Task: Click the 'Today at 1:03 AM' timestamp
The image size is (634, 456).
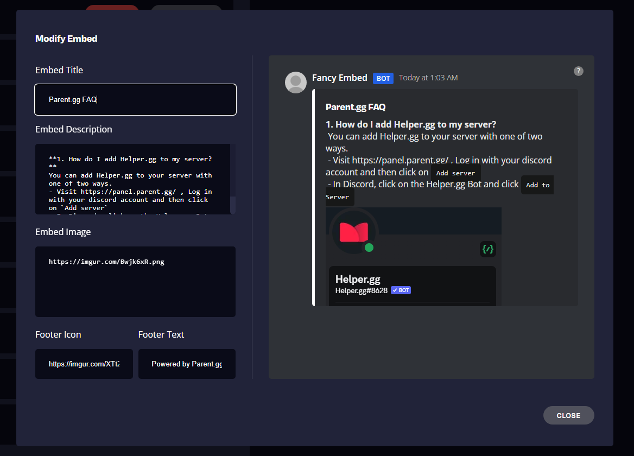Action: click(x=428, y=78)
